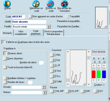
Task: Switch to the Montants tab
Action: 7,33
